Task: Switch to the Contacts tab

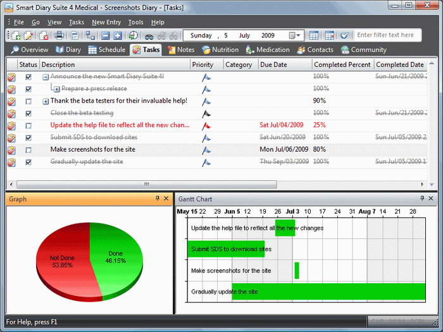Action: 315,50
